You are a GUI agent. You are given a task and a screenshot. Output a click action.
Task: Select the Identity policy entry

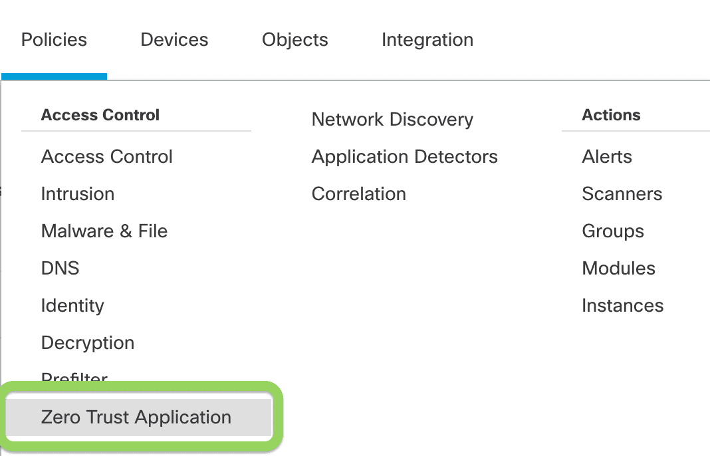[72, 305]
